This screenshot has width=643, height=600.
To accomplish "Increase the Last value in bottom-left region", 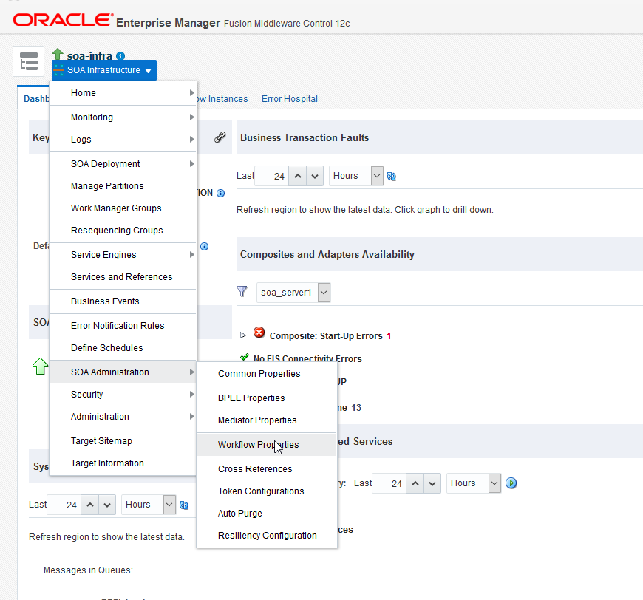I will pyautogui.click(x=90, y=505).
